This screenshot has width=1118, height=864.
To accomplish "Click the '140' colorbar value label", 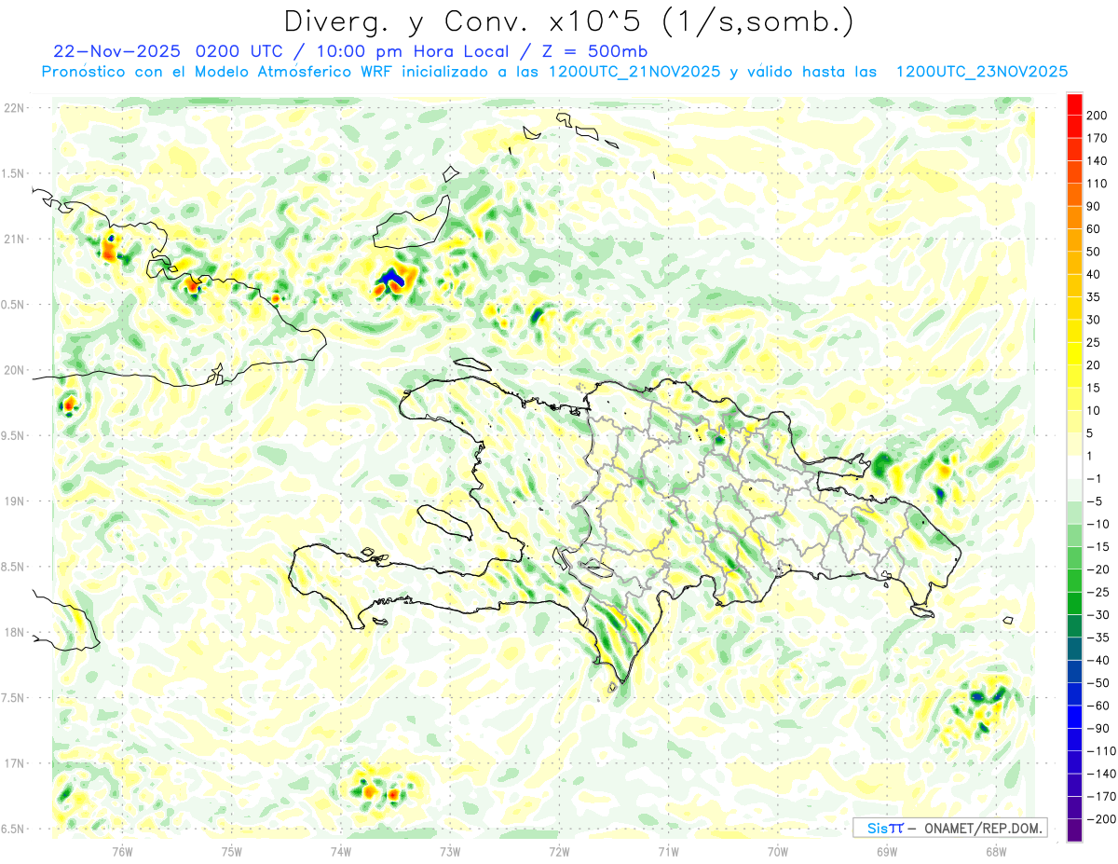I will pos(1098,160).
